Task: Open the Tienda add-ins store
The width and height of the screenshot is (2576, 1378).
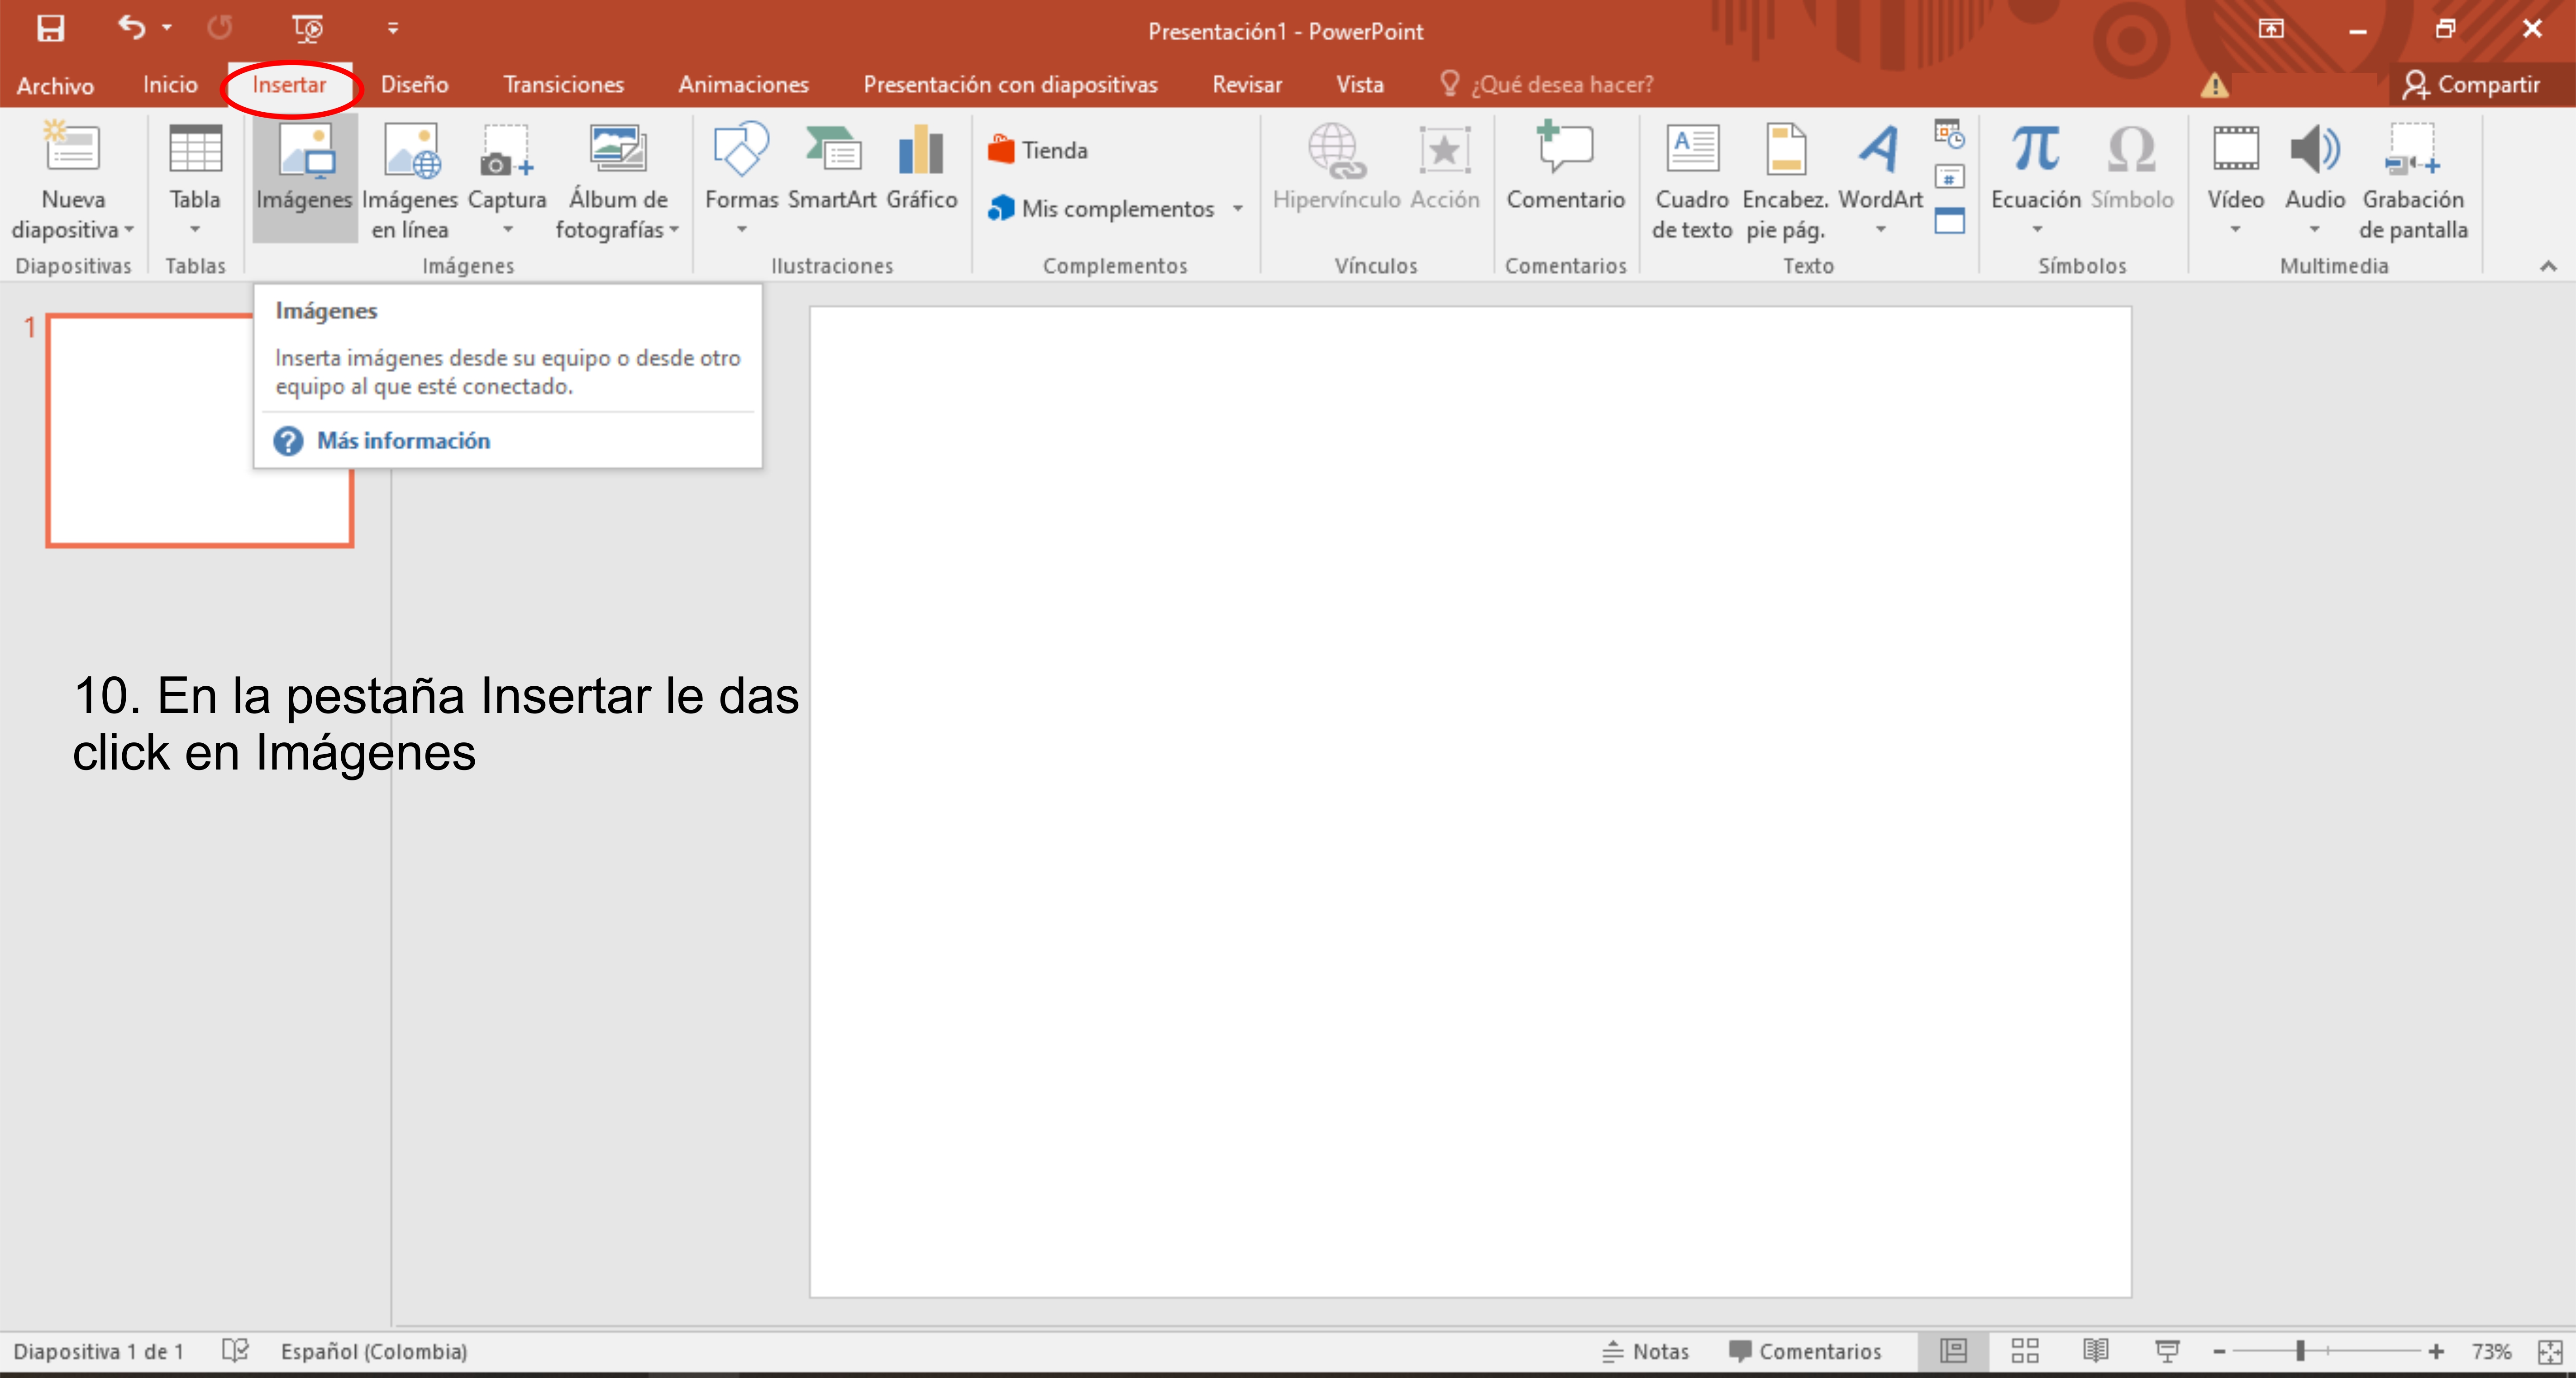Action: click(x=1039, y=150)
